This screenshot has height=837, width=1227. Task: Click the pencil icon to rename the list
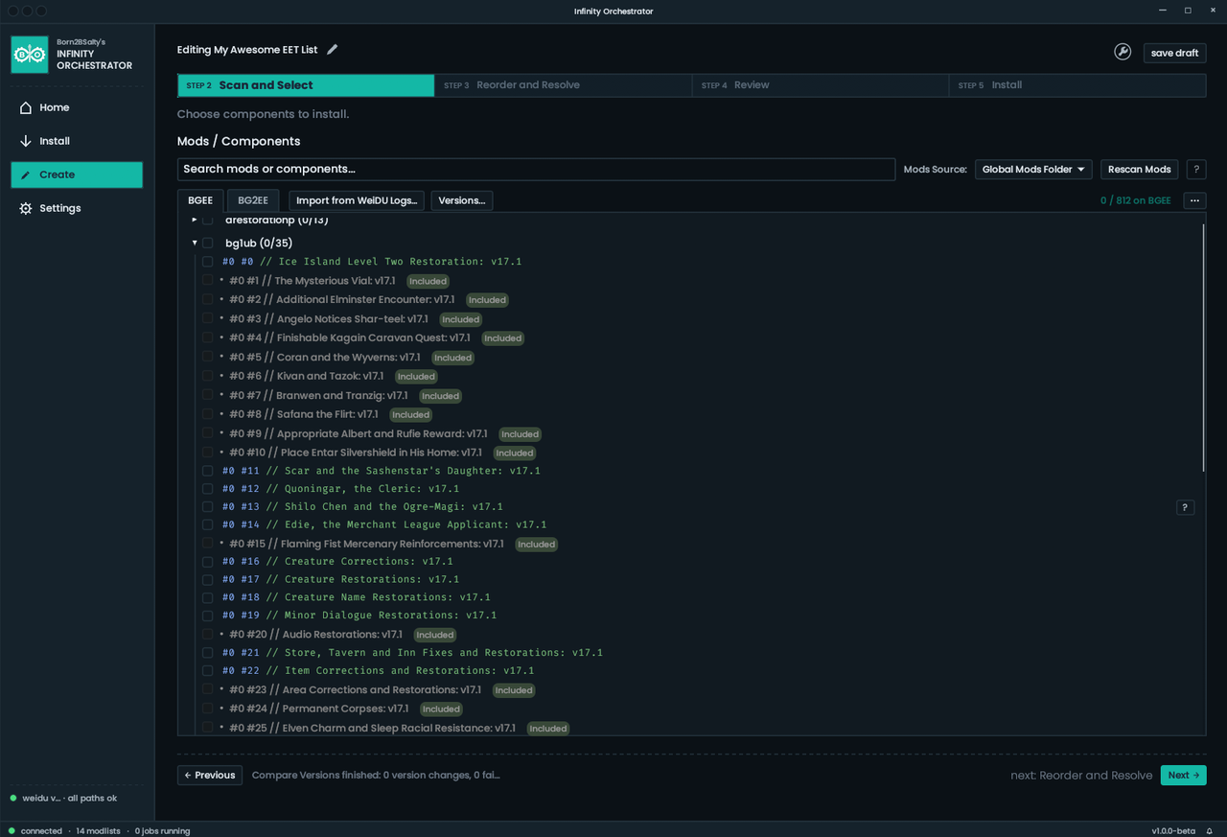coord(333,50)
